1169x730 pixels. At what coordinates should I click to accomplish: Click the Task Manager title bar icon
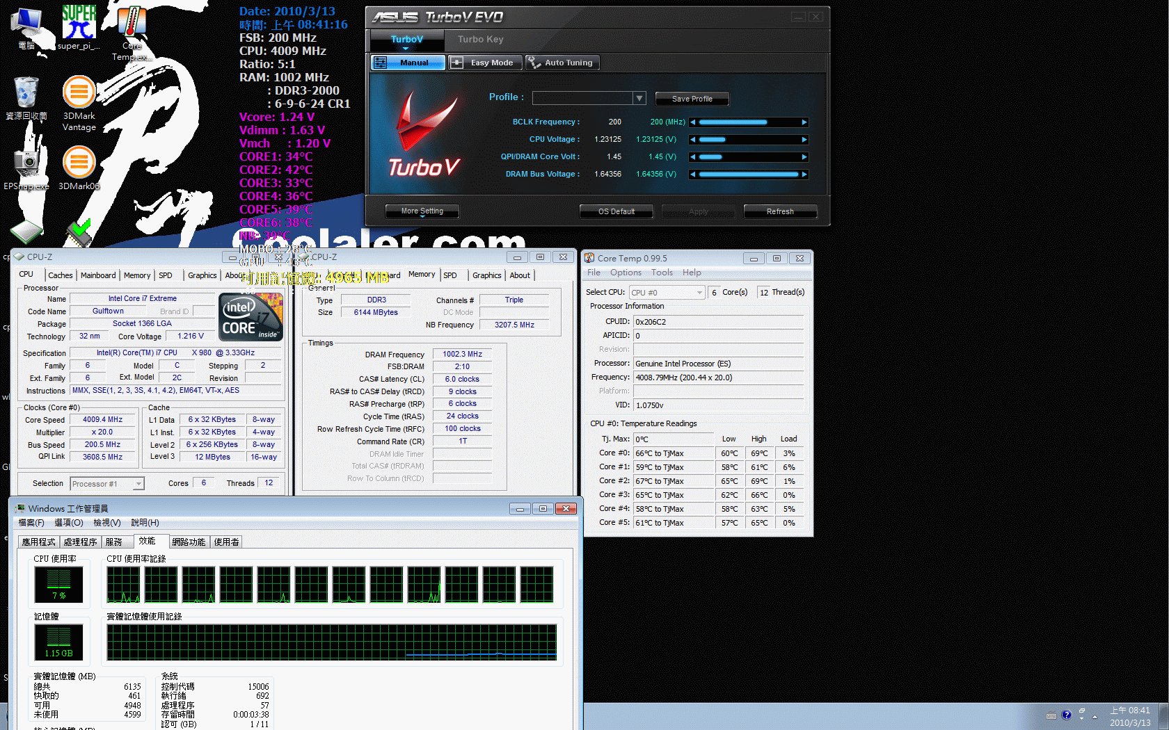pos(20,509)
